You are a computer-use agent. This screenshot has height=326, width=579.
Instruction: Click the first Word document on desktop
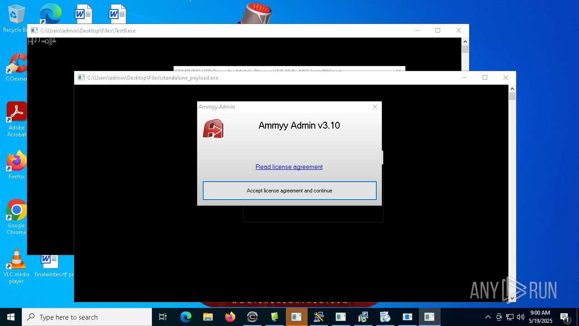click(84, 14)
